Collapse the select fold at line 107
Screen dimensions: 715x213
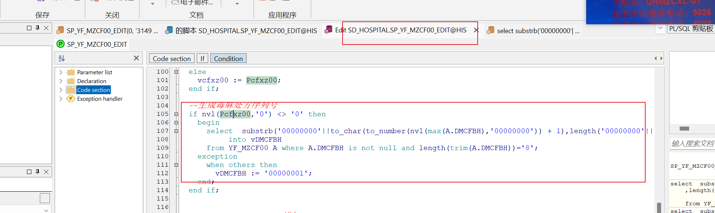pos(176,131)
